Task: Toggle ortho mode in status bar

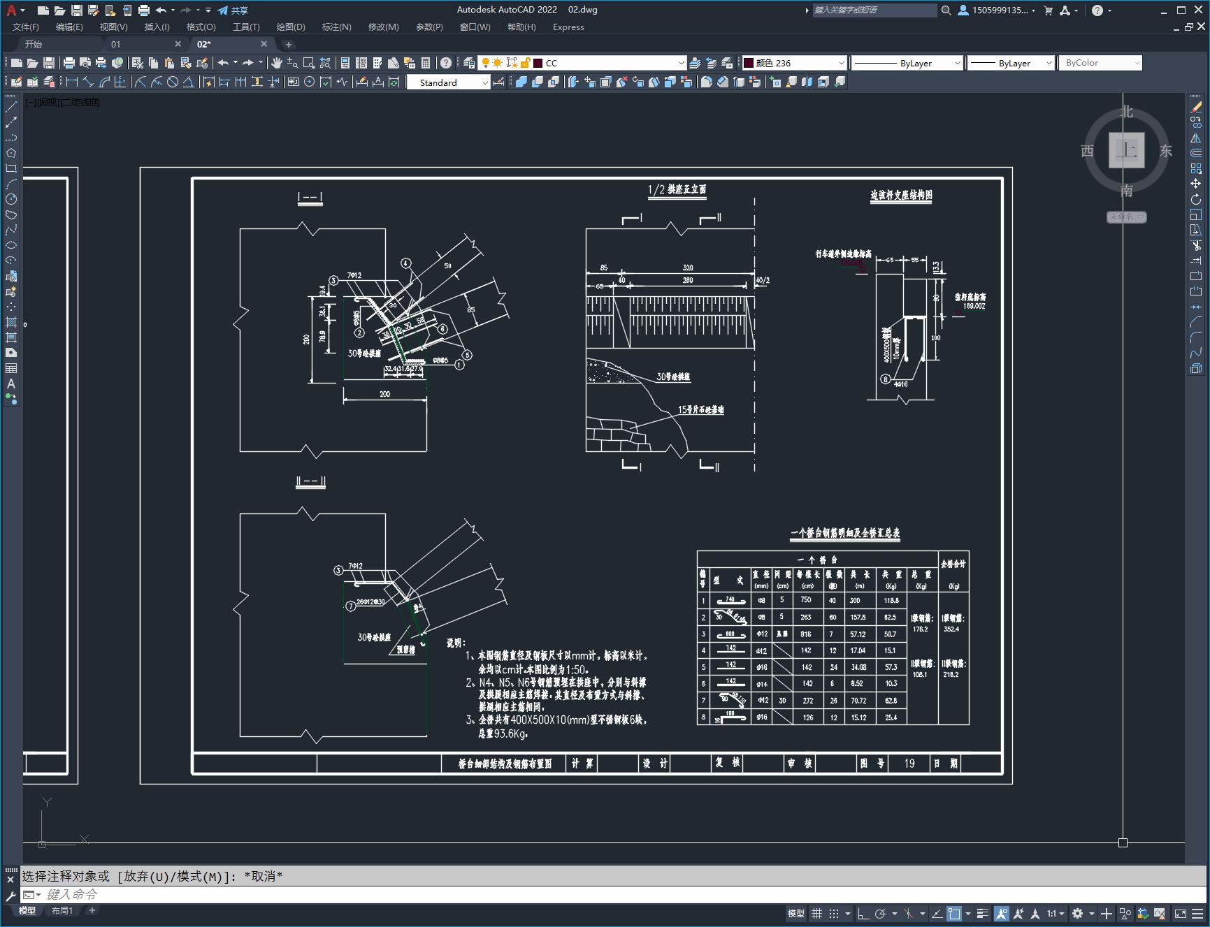Action: (863, 914)
